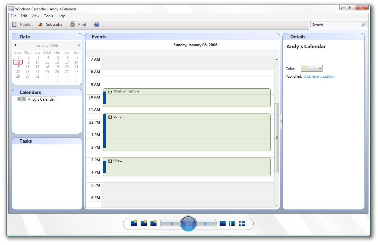Click the alarm icon on Lunch event
378x245 pixels.
click(110, 116)
